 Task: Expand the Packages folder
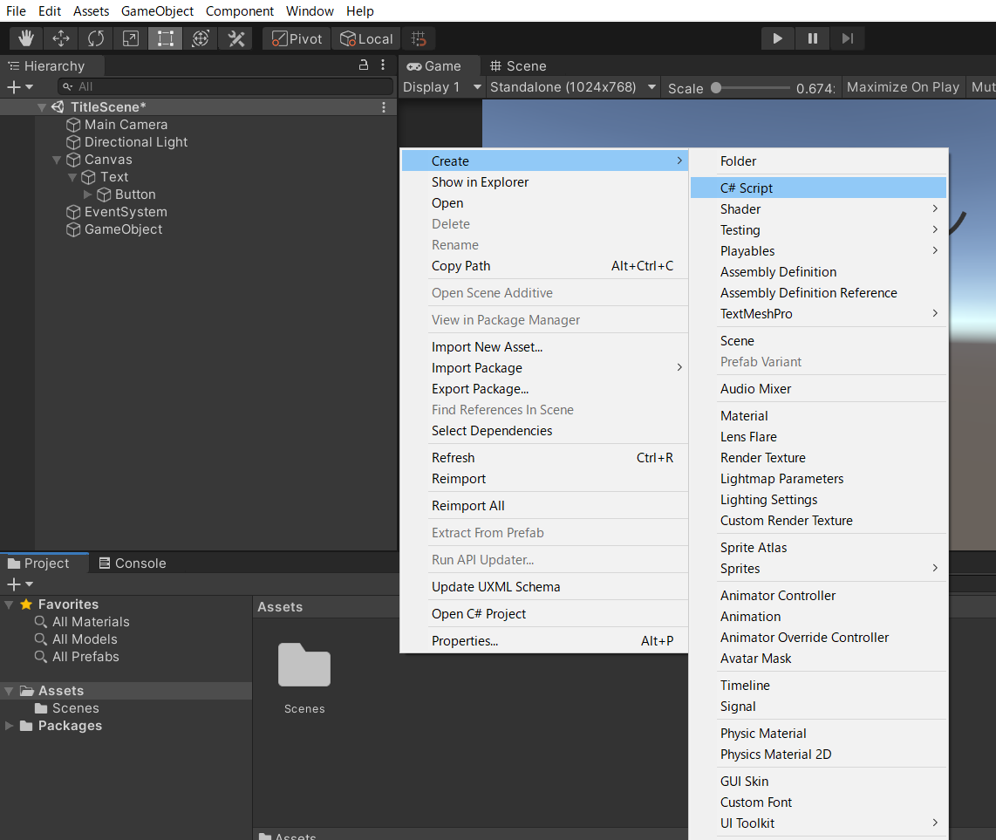pyautogui.click(x=9, y=726)
